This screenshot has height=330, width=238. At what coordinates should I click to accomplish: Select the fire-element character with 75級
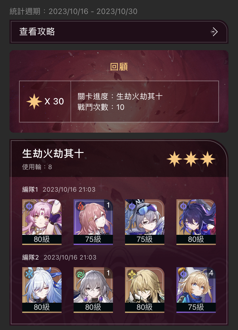[93, 222]
